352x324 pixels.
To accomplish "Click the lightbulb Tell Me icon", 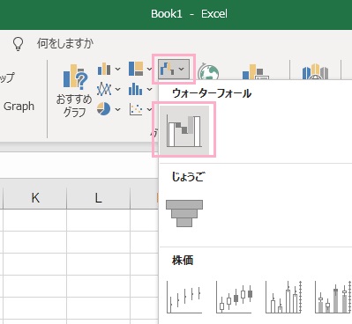I will coord(18,44).
